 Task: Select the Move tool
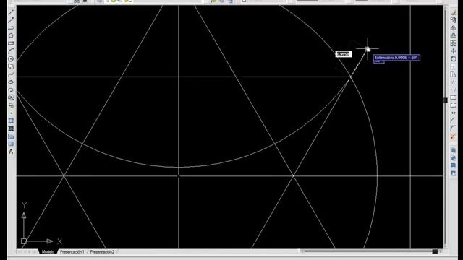click(454, 51)
